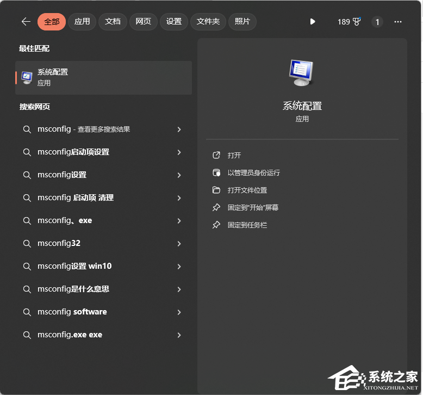Open the 189 rewards points trophy
This screenshot has width=423, height=395.
(349, 22)
